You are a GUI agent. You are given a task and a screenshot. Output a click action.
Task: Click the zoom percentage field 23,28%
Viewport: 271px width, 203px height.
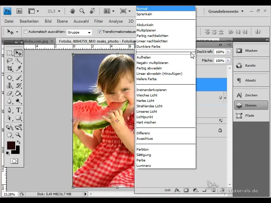pyautogui.click(x=9, y=194)
